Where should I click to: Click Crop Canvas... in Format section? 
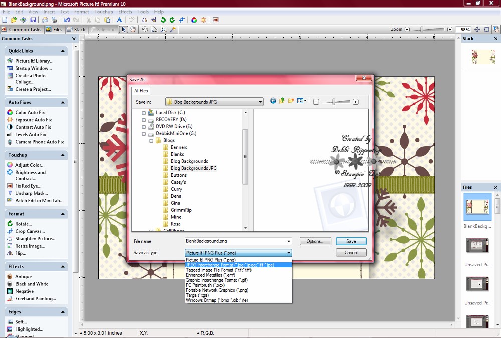pos(30,232)
